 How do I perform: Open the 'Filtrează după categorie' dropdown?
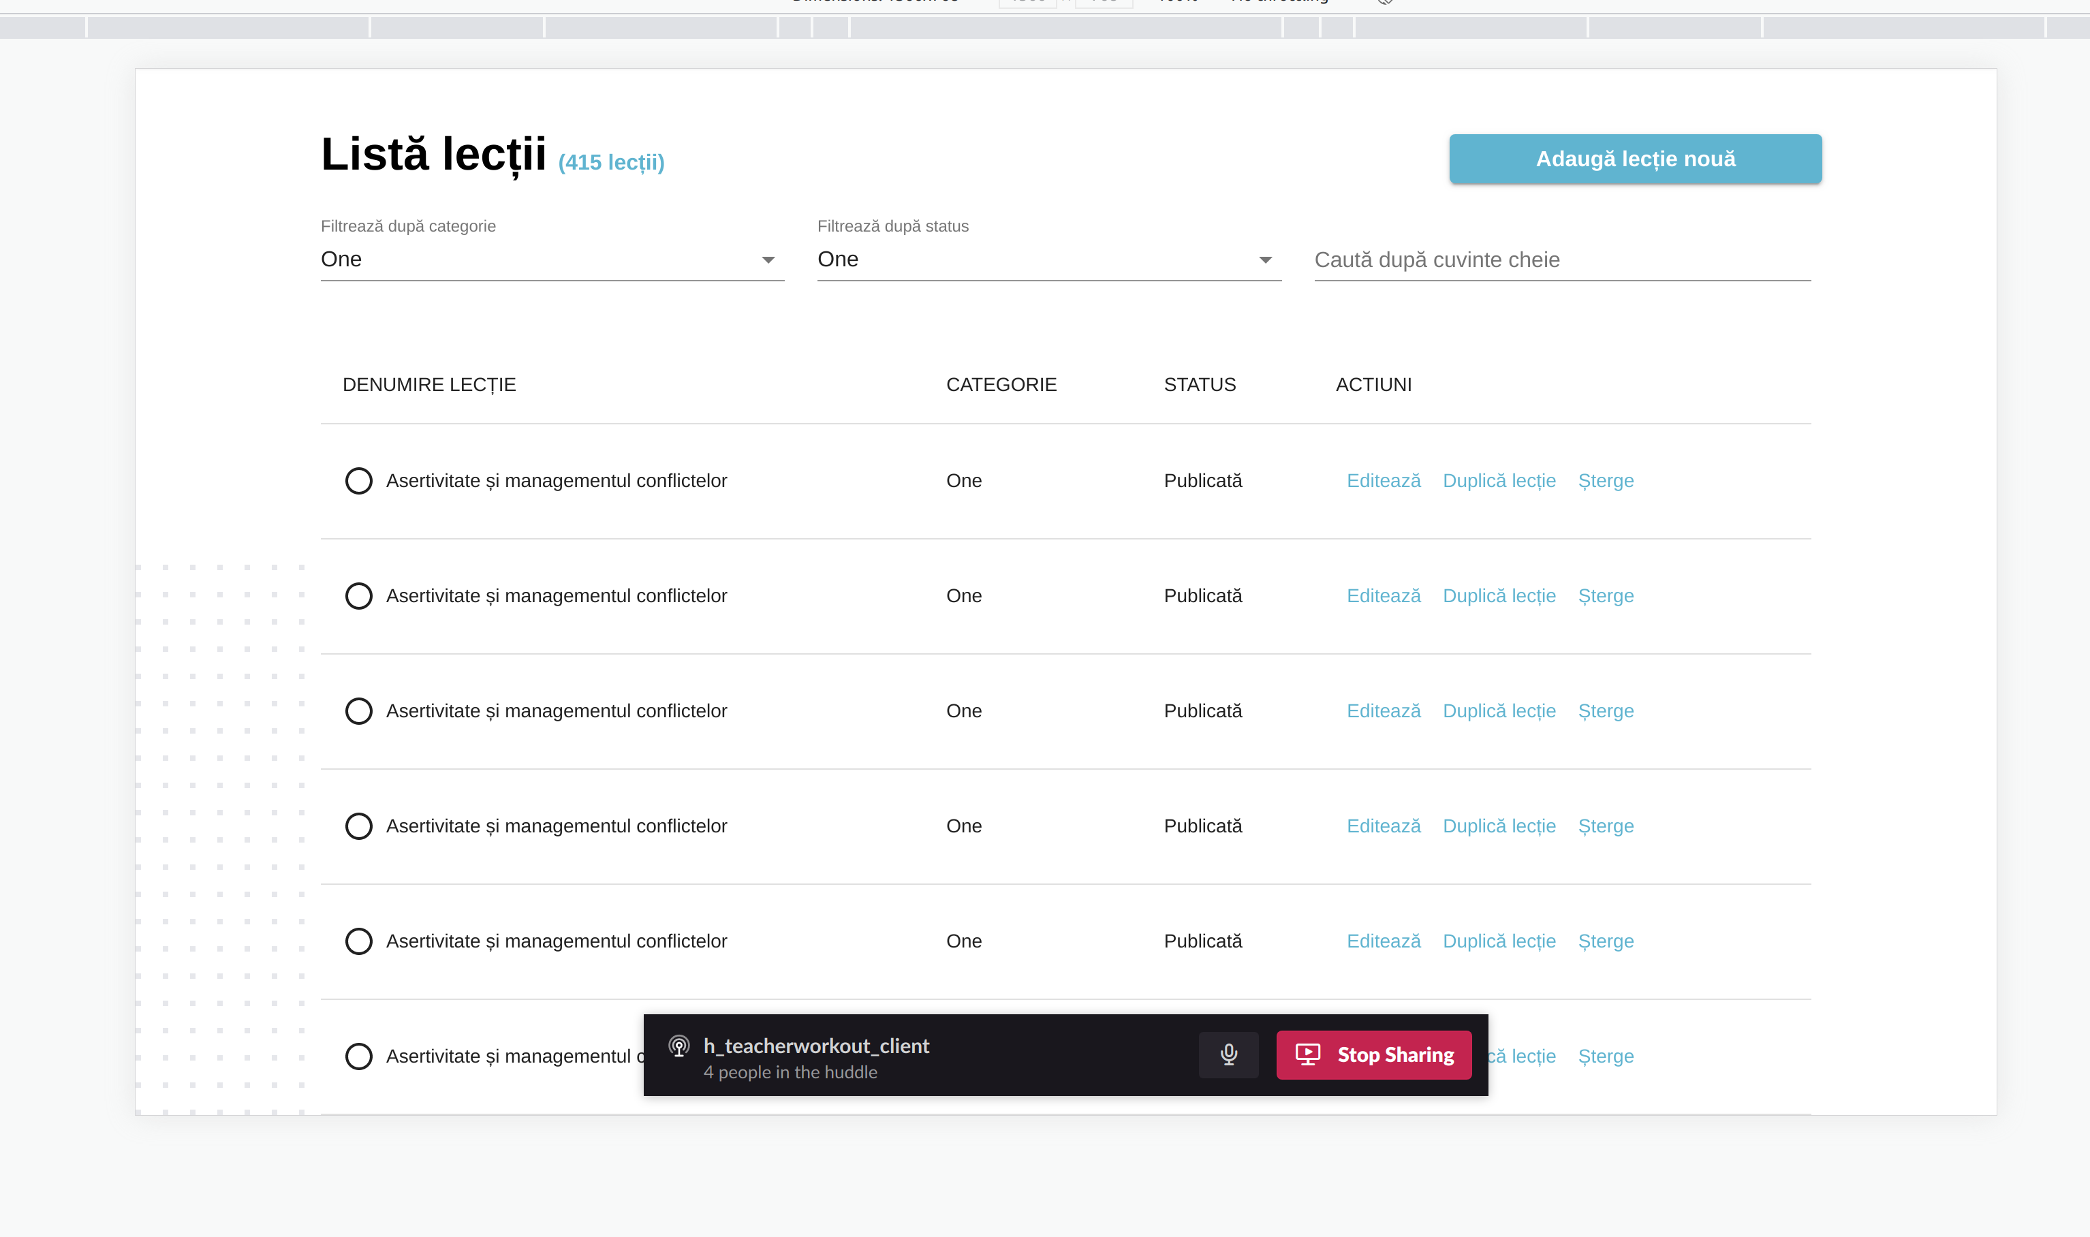click(x=552, y=260)
